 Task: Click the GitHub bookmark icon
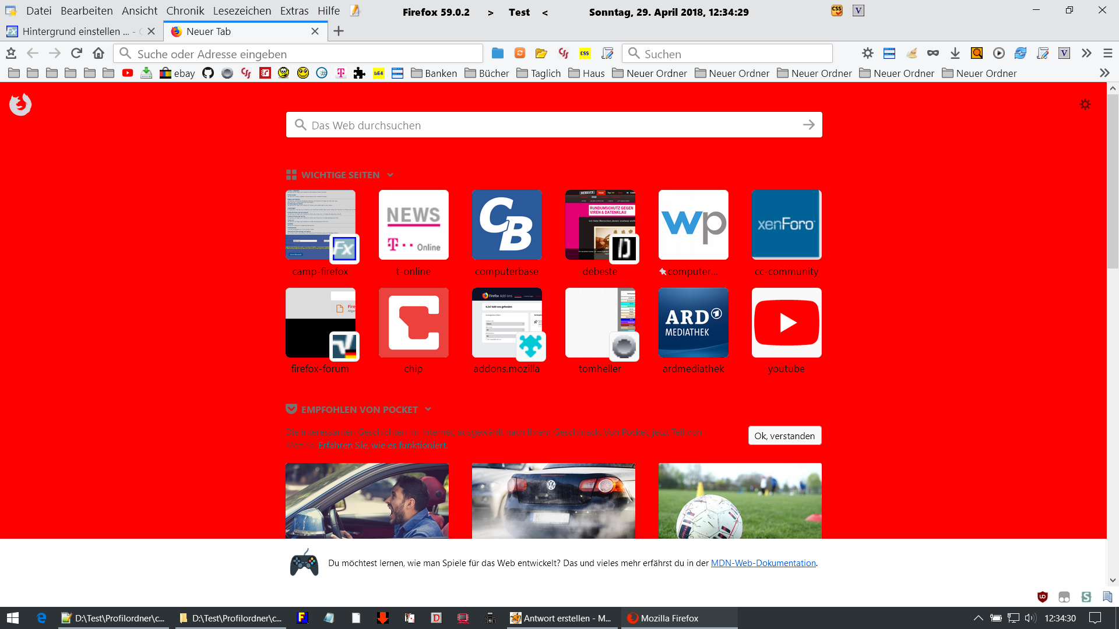point(208,73)
